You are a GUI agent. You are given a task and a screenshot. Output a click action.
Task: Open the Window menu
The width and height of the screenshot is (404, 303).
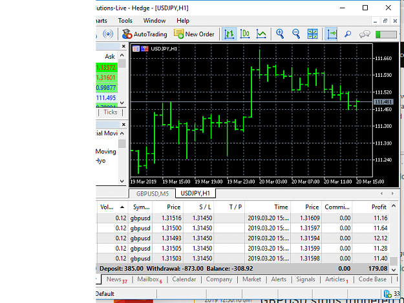click(x=154, y=21)
